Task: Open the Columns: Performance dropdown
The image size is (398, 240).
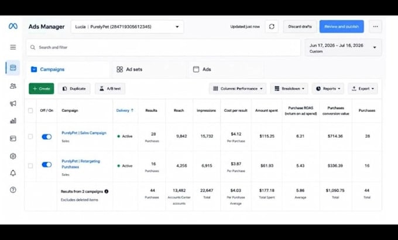Action: point(238,89)
